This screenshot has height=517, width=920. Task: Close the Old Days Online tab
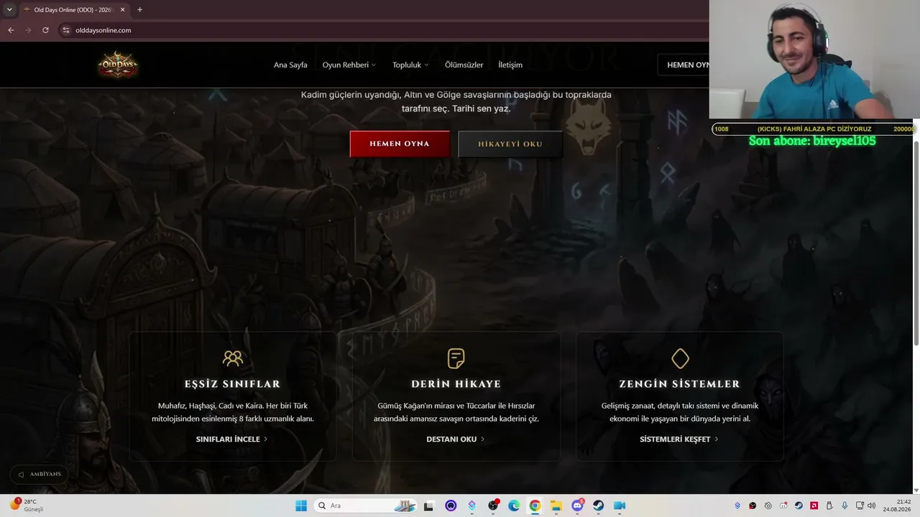(123, 10)
